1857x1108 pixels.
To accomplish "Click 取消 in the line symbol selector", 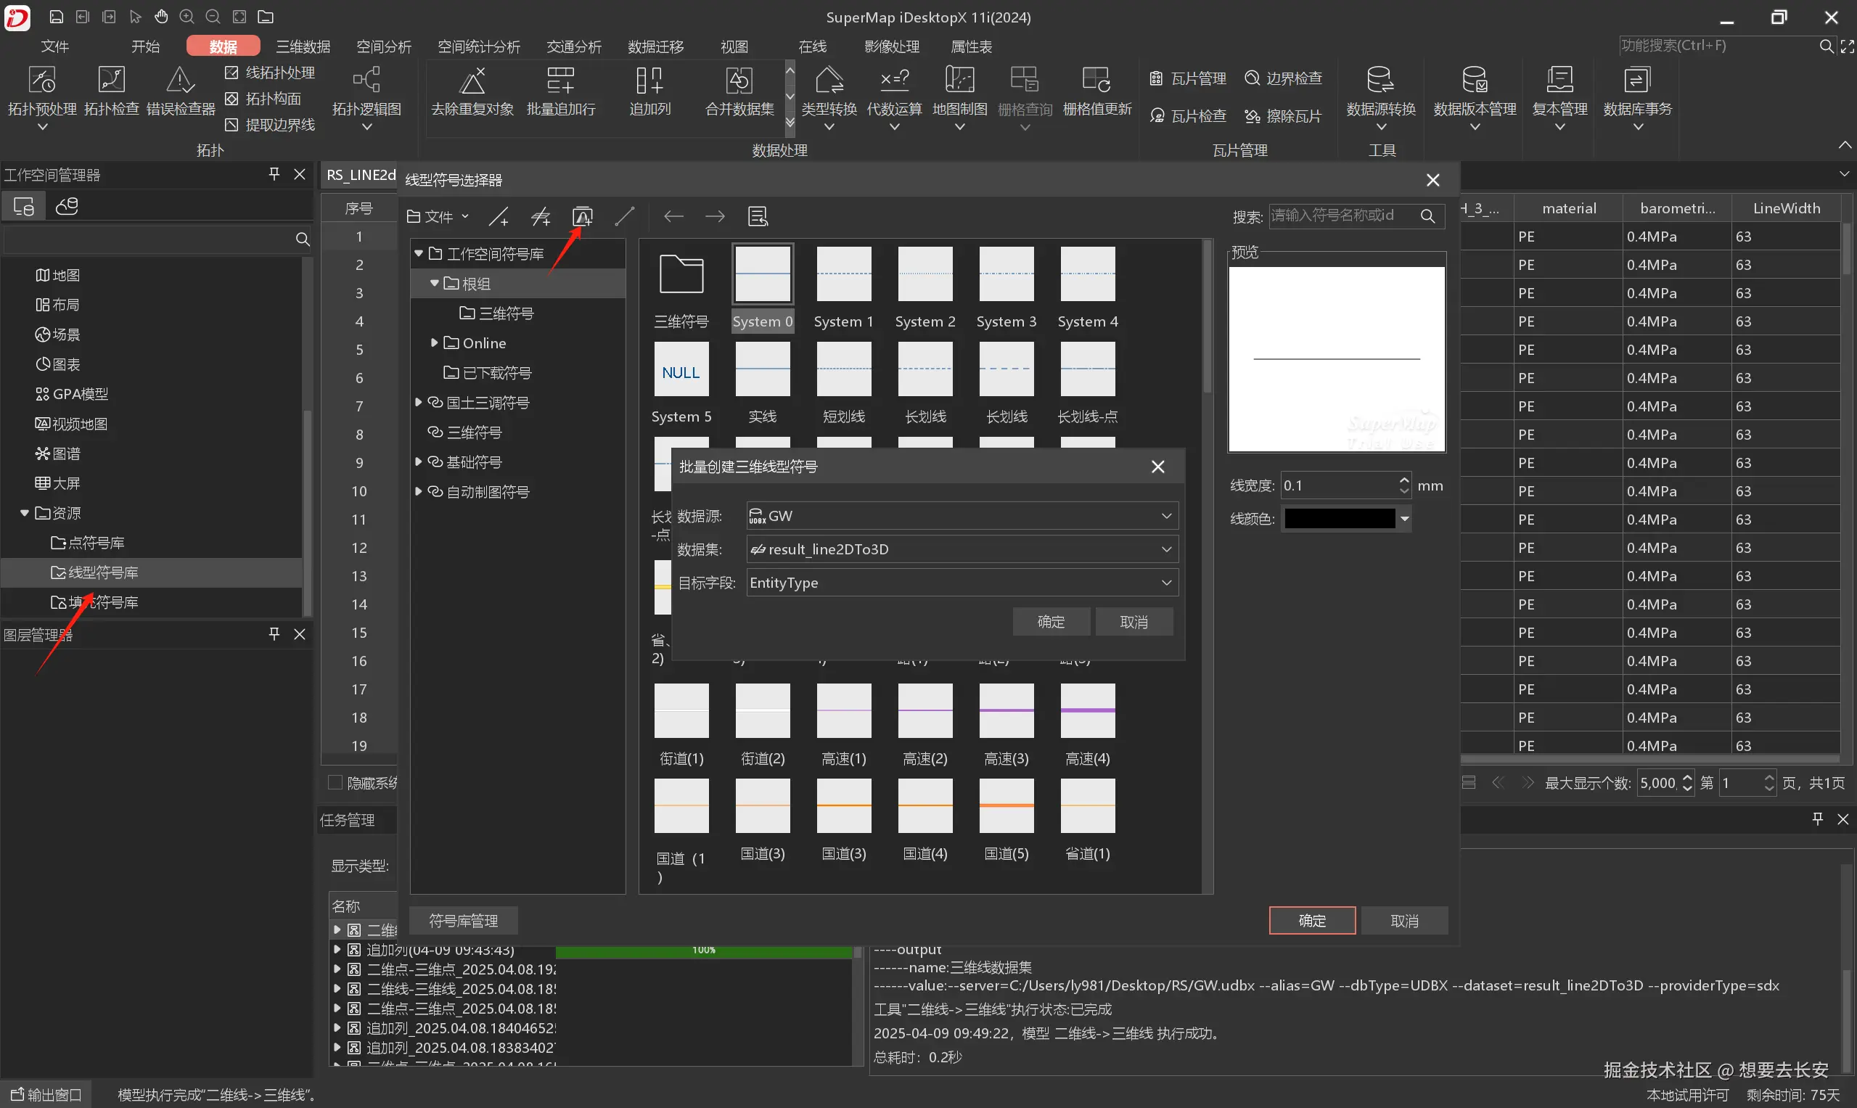I will (x=1404, y=921).
